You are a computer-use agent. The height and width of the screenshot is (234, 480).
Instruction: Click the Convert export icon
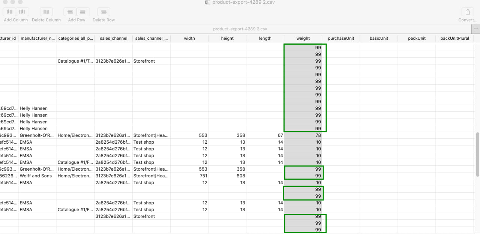click(x=467, y=12)
